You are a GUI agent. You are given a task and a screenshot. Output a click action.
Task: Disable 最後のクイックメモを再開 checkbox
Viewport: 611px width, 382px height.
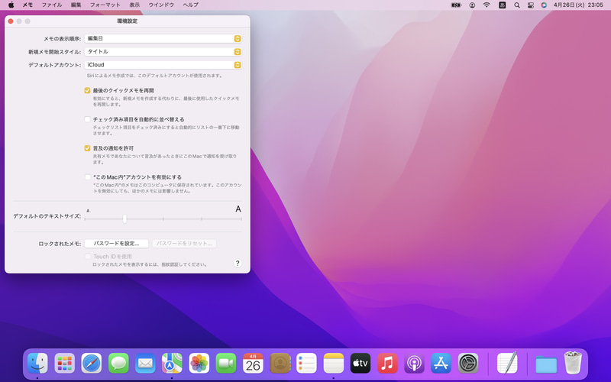pyautogui.click(x=87, y=90)
